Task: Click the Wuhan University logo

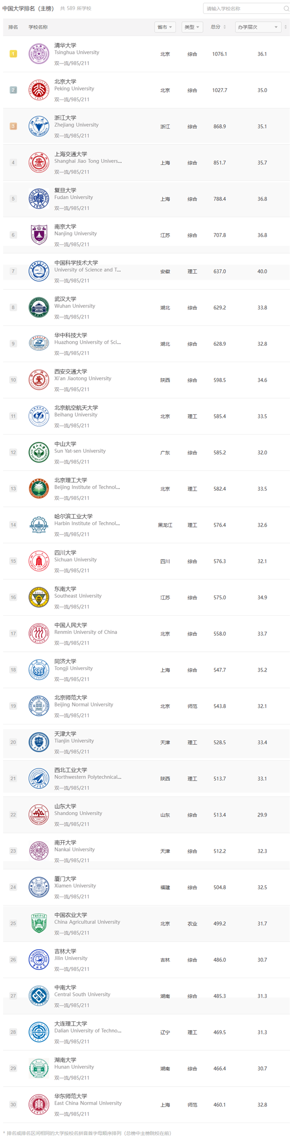Action: [39, 307]
